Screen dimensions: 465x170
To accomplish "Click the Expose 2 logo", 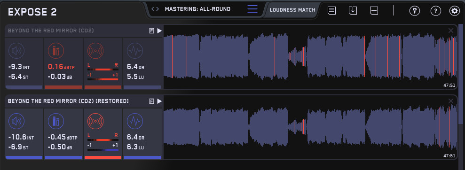I will point(32,12).
